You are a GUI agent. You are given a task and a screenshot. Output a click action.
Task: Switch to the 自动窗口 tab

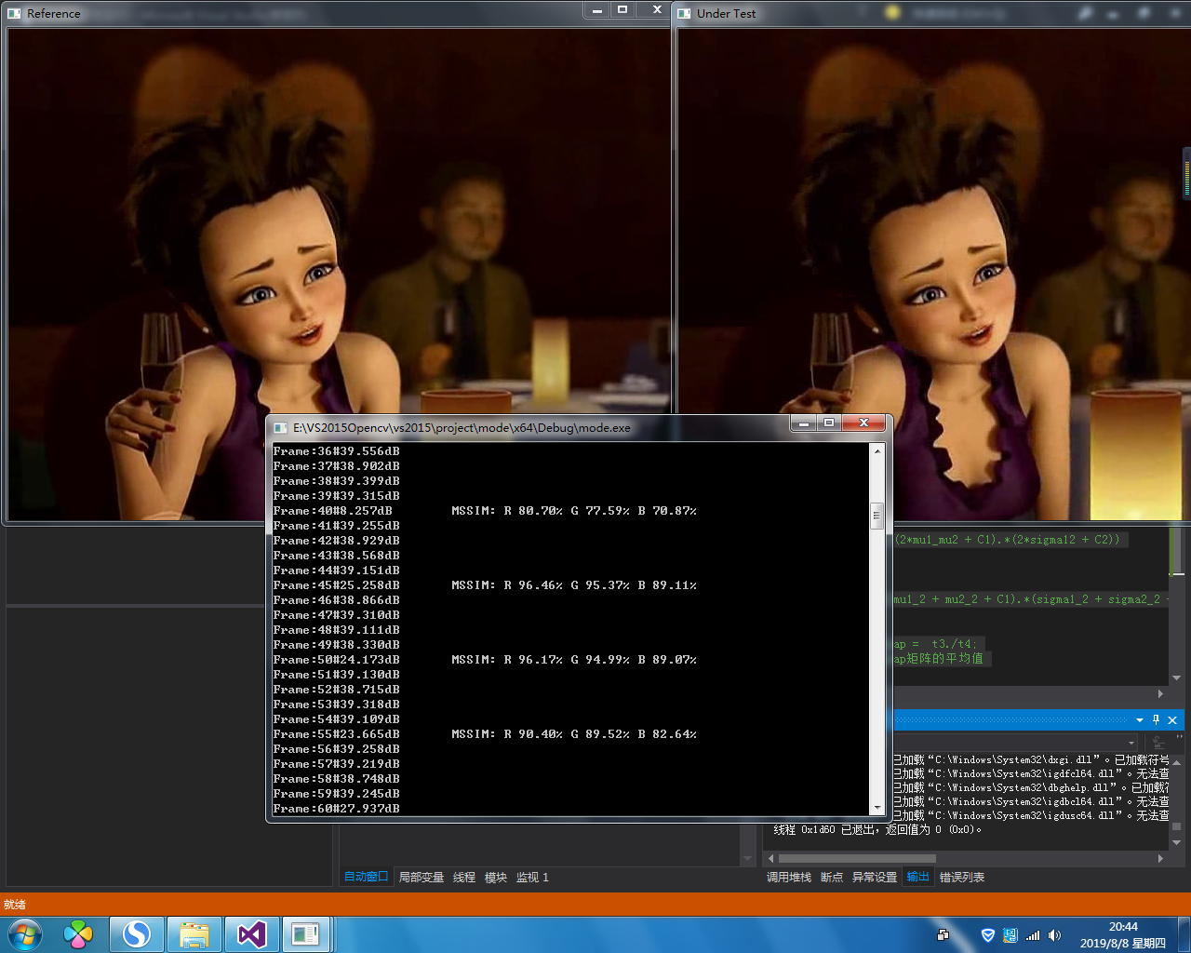click(x=366, y=877)
